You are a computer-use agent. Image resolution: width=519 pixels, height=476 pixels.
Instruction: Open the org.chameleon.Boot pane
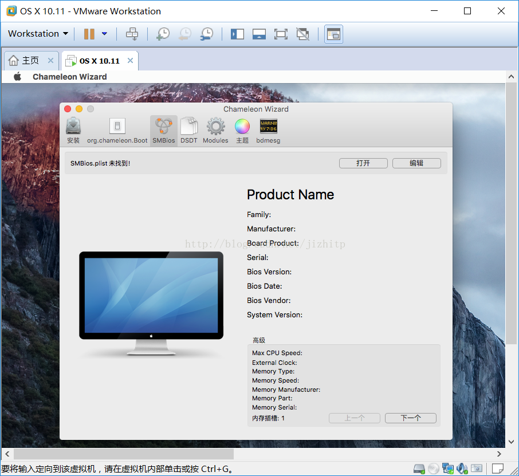(117, 131)
